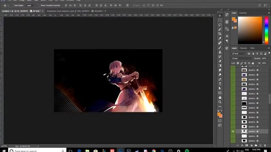This screenshot has width=271, height=152.
Task: Select the Hand tool
Action: [220, 98]
